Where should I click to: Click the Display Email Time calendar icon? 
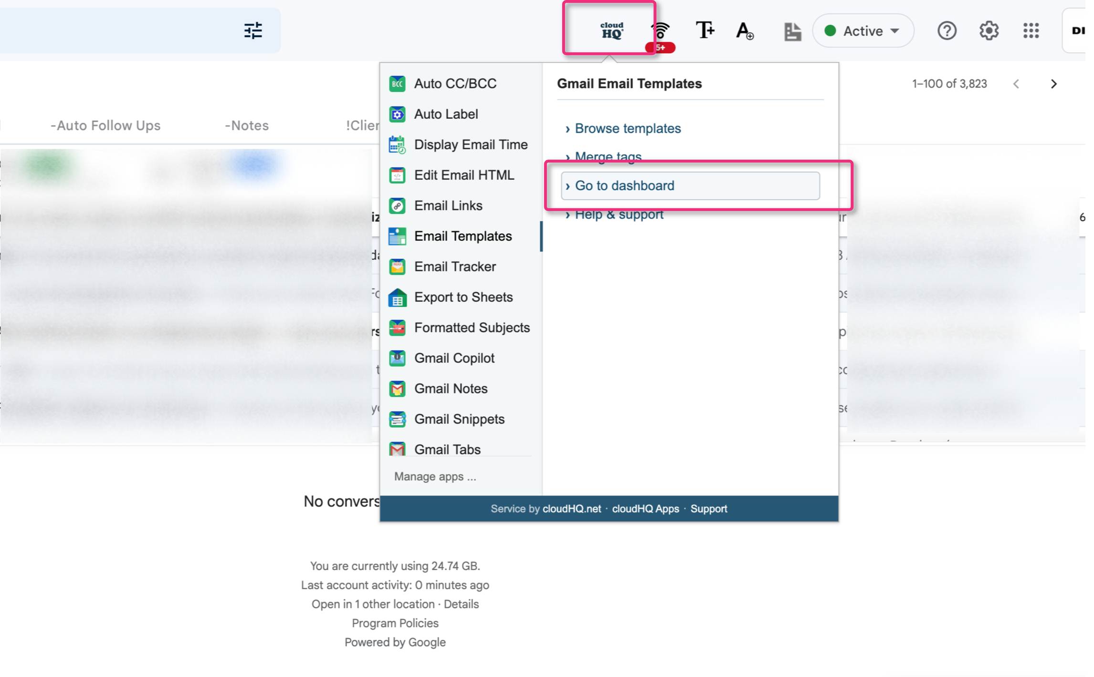pyautogui.click(x=397, y=144)
